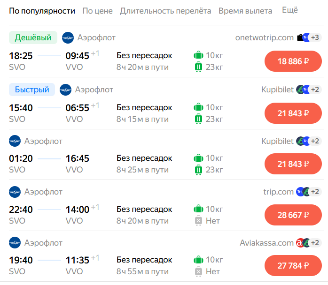Image resolution: width=328 pixels, height=285 pixels.
Task: Sort by Время вылета
Action: (245, 11)
